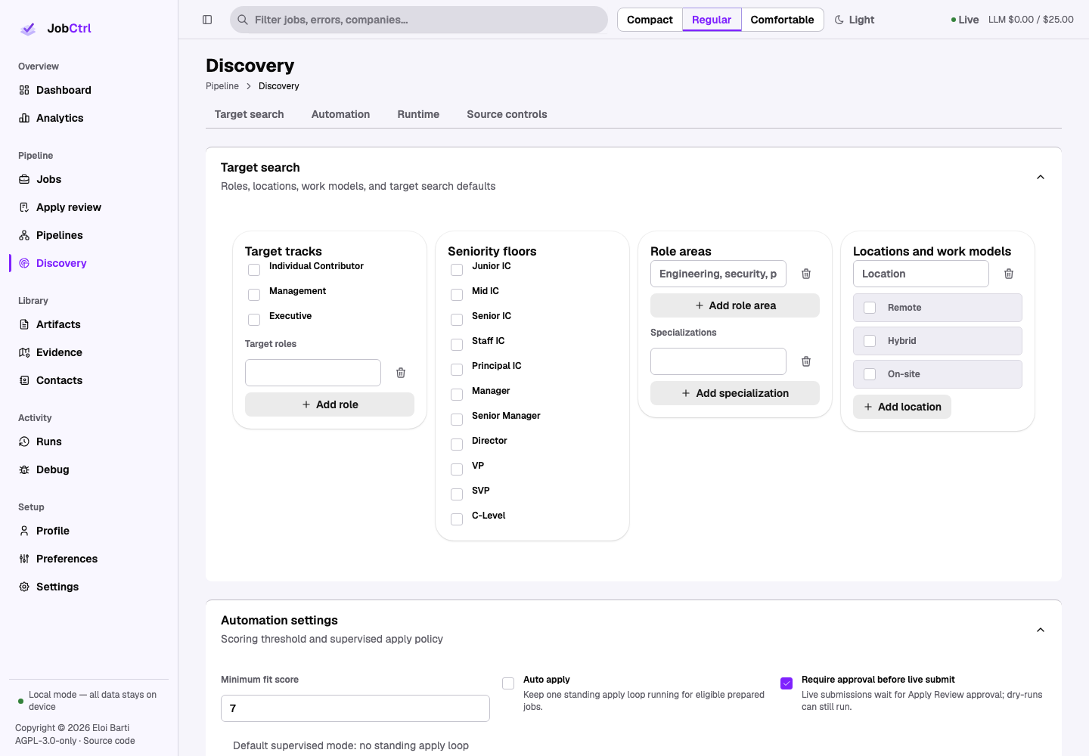Click the Jobs briefcase icon
Image resolution: width=1089 pixels, height=756 pixels.
point(24,179)
